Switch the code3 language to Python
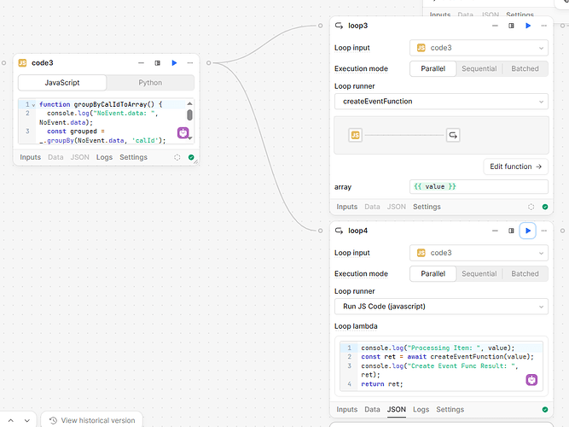 [150, 83]
